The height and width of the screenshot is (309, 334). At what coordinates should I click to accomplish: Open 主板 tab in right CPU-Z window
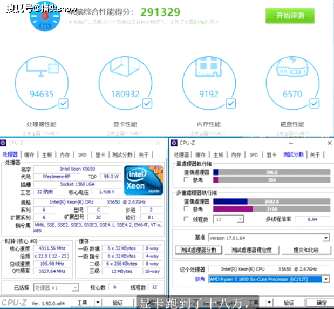219,155
